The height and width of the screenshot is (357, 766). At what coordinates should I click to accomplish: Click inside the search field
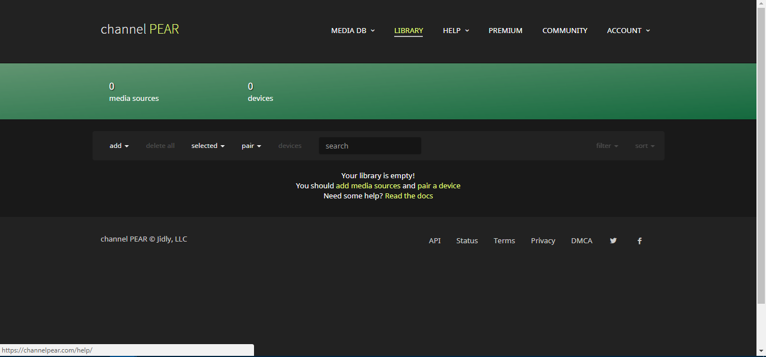point(370,146)
